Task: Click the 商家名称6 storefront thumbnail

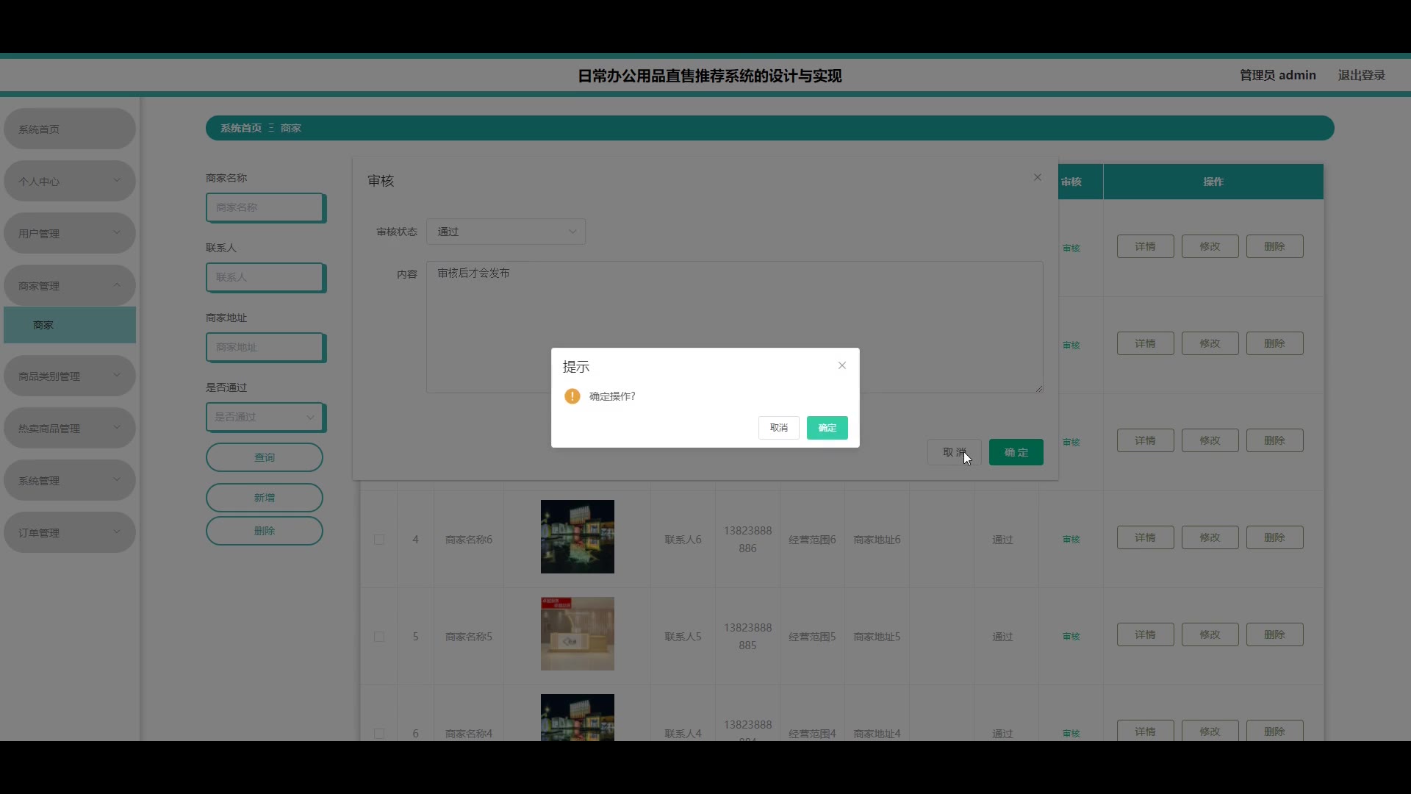Action: click(x=577, y=537)
